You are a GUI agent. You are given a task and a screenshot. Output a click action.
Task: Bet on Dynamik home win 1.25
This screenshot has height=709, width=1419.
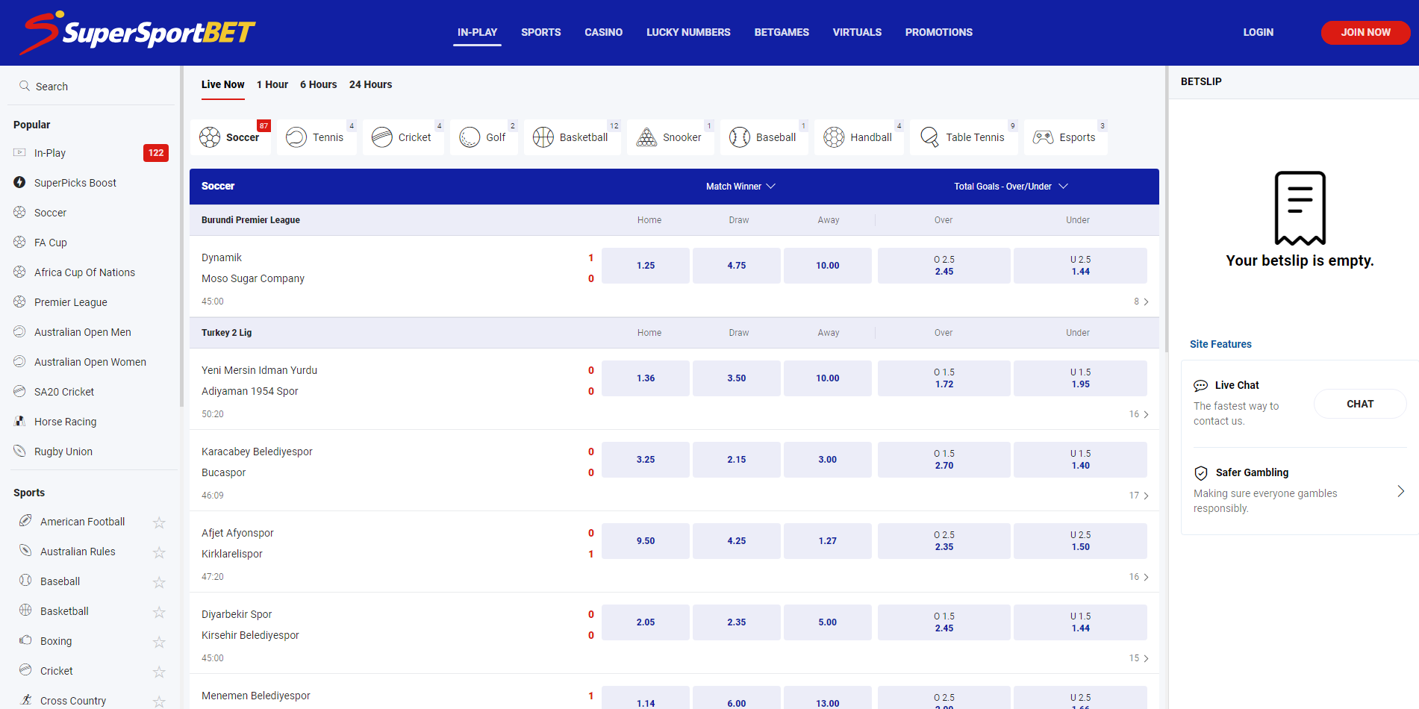(646, 266)
